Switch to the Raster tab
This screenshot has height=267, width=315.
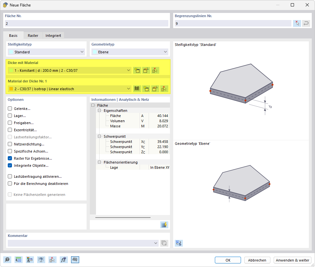click(33, 35)
